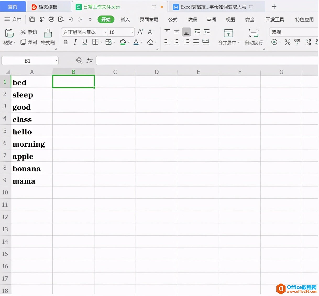Decrease indent icon
Image resolution: width=319 pixels, height=296 pixels.
pos(197,32)
